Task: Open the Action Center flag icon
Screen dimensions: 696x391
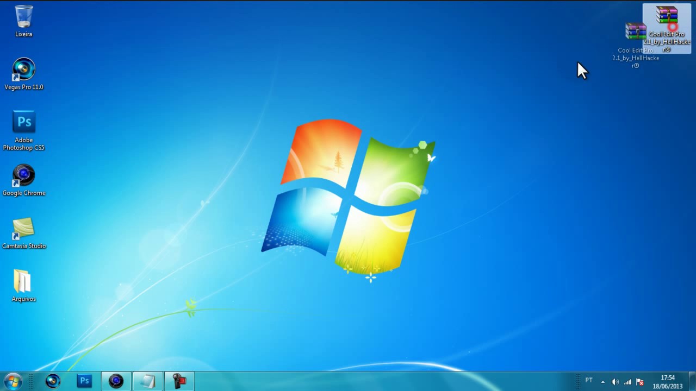Action: [640, 382]
